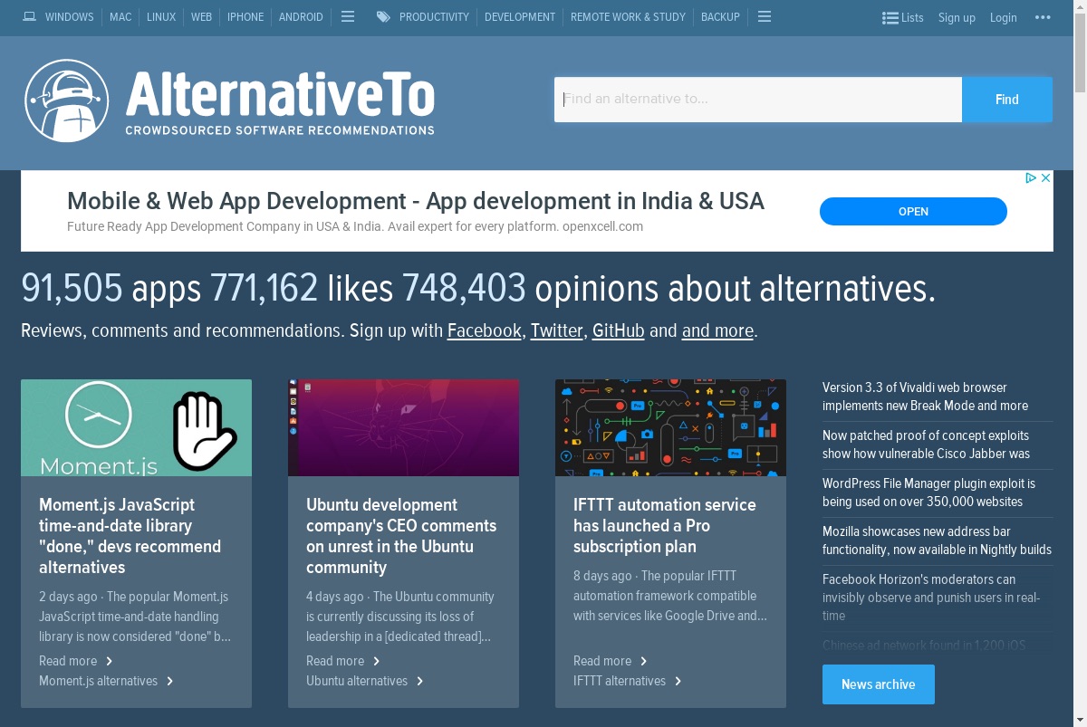Click Ubuntu alternatives link
Viewport: 1087px width, 727px height.
(x=357, y=681)
